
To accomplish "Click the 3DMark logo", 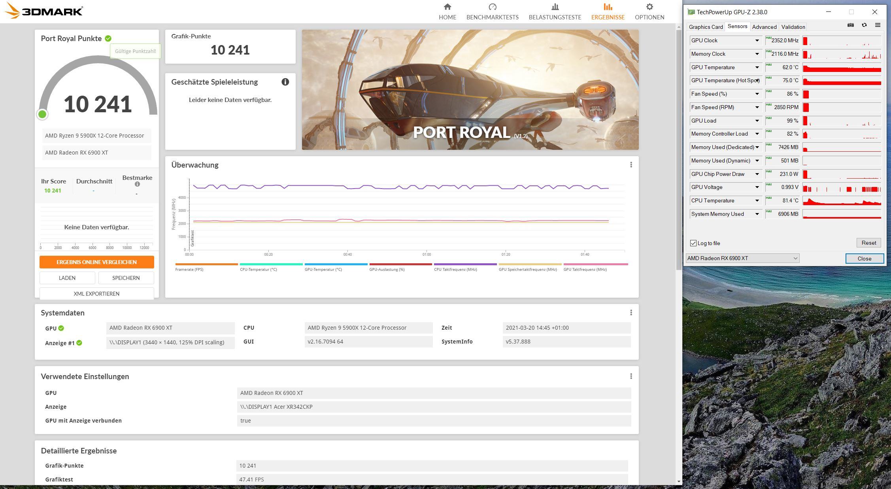I will coord(44,11).
